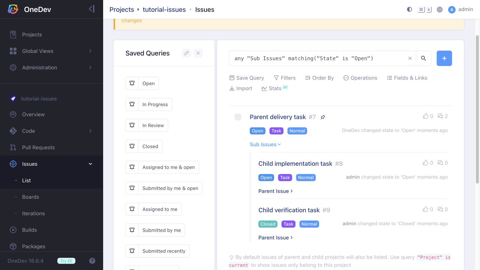
Task: Edit saved queries with the pencil icon
Action: pyautogui.click(x=186, y=53)
